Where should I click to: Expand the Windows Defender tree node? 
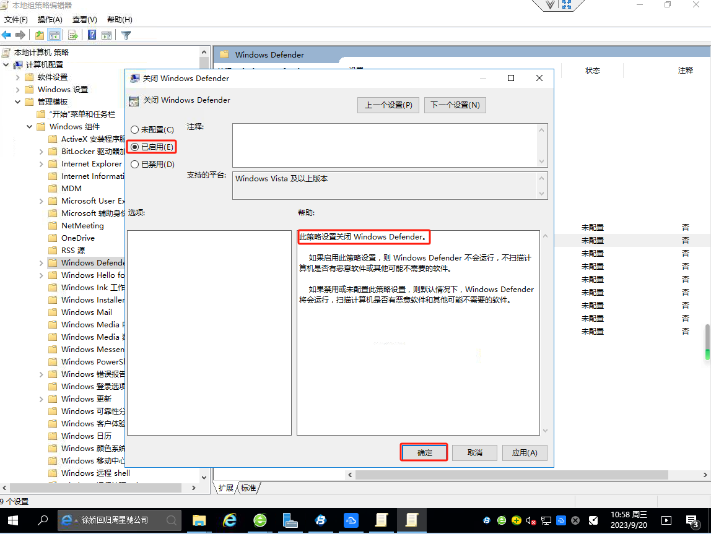pos(41,263)
